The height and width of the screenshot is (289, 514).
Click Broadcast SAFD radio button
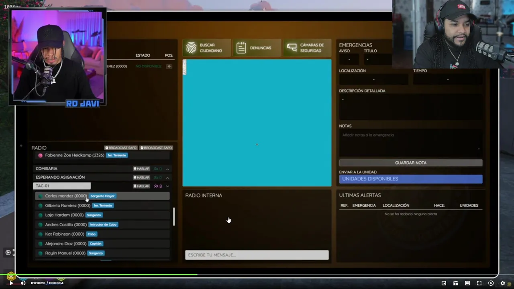click(121, 148)
